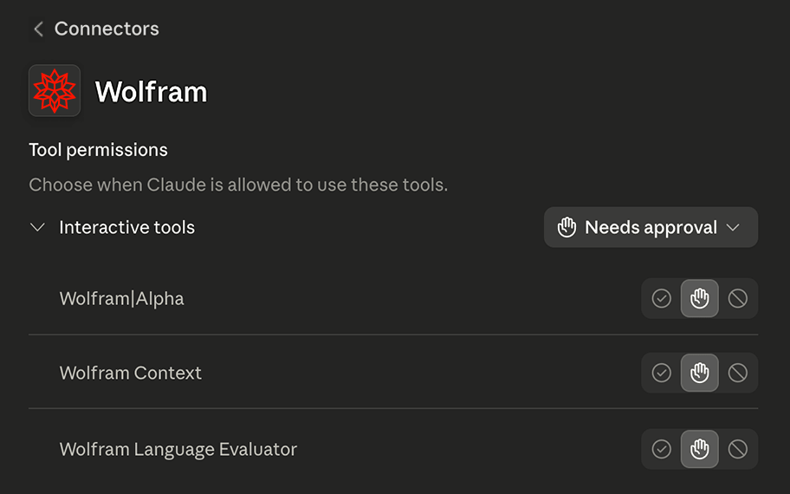Screen dimensions: 790x494
Task: Click the dropdown arrow beside Needs approval
Action: (733, 227)
